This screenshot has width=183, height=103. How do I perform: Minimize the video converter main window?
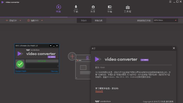(174, 2)
